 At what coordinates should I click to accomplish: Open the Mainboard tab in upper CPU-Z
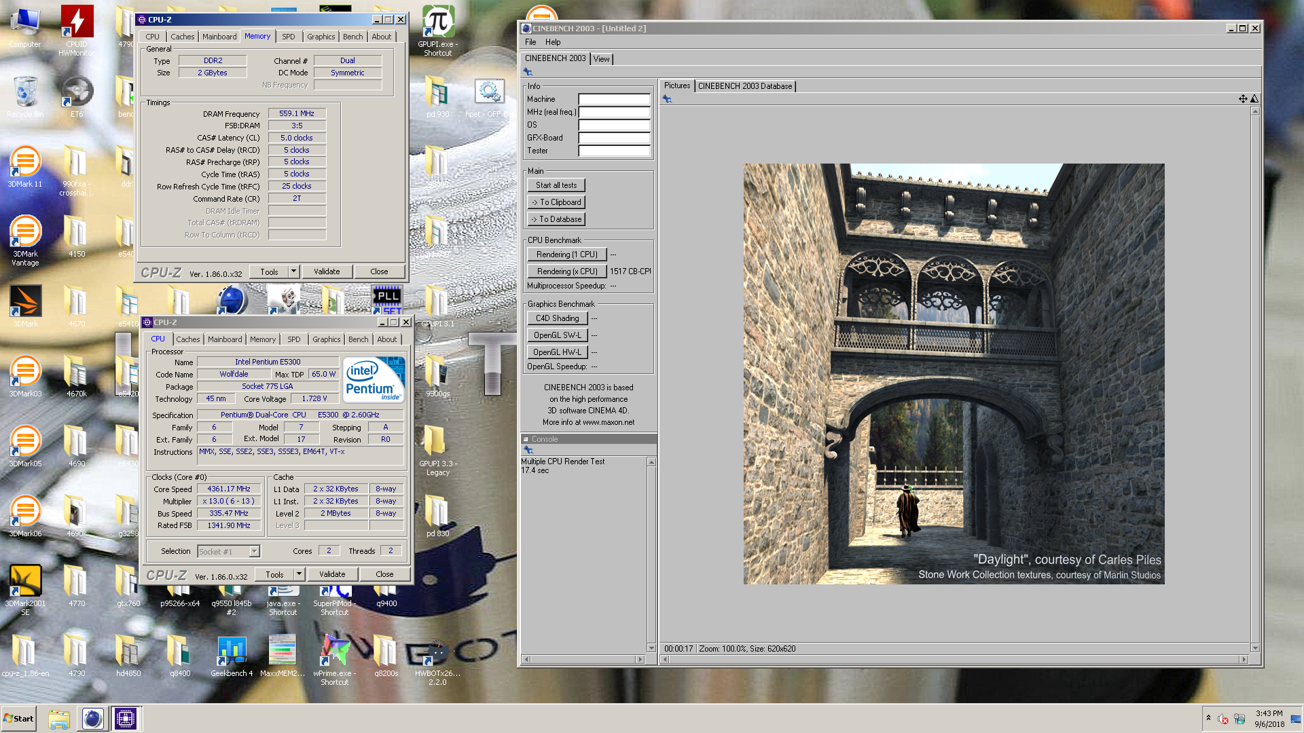(219, 37)
